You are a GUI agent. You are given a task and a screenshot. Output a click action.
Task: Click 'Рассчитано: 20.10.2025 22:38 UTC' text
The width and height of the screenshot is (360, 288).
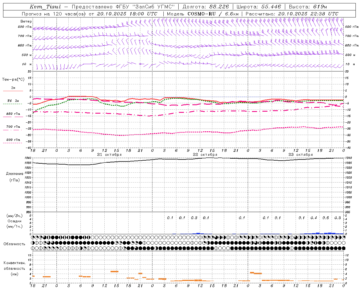[x=292, y=14]
